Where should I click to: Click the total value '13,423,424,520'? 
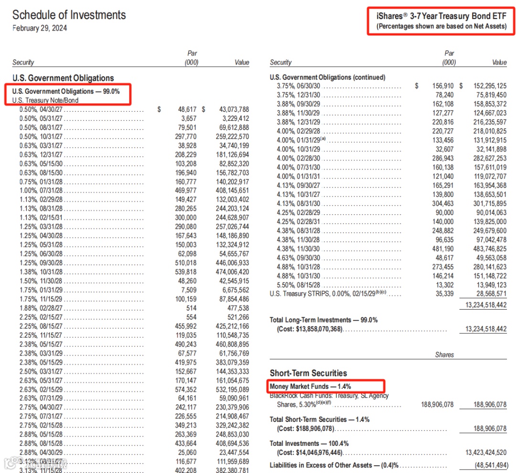click(x=486, y=452)
